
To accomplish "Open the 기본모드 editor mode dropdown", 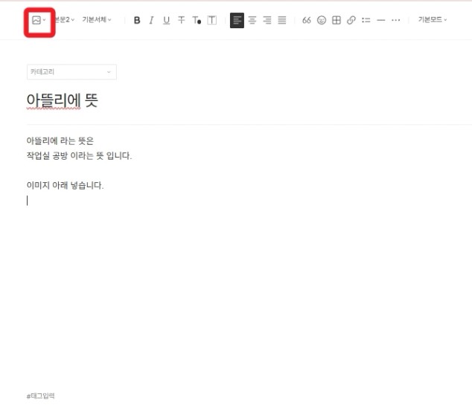I will point(433,20).
